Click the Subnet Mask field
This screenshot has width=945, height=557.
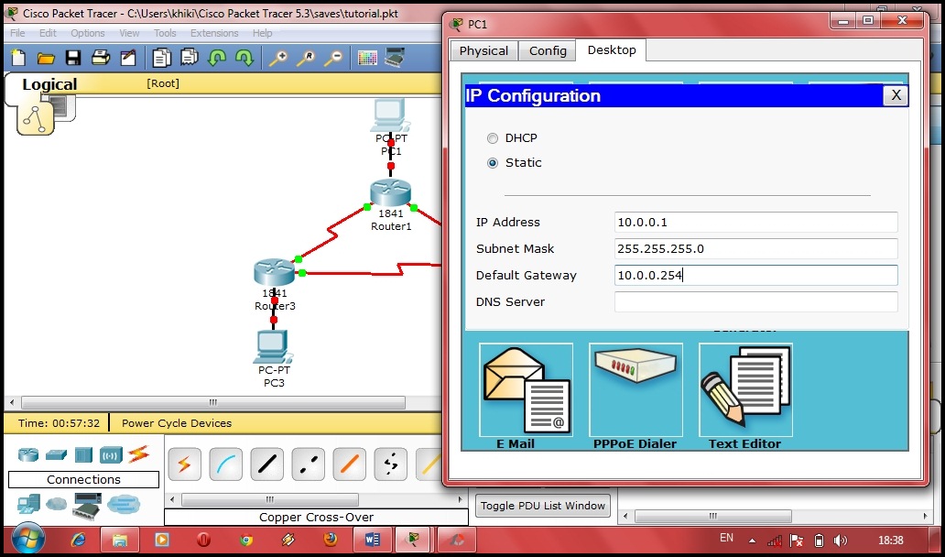pyautogui.click(x=755, y=248)
